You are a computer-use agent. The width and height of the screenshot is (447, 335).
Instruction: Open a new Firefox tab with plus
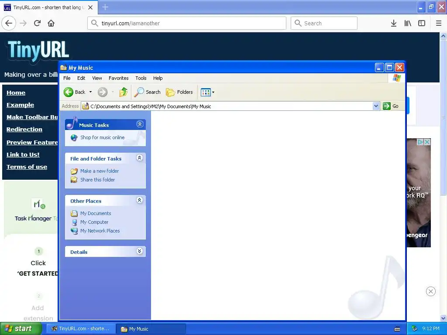[x=105, y=7]
